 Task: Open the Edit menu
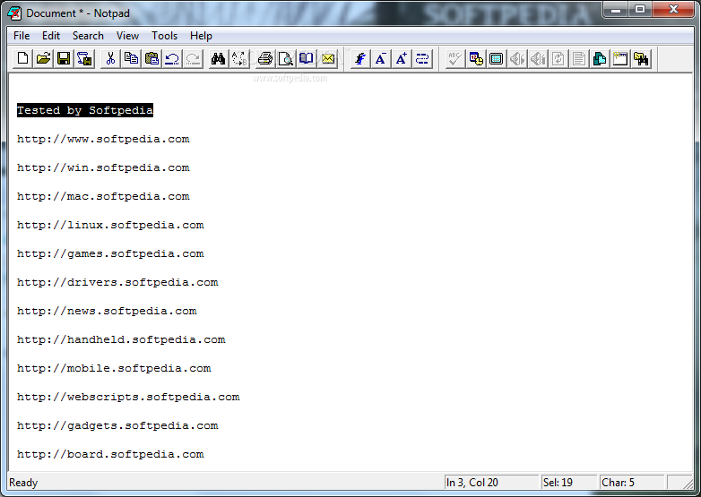click(51, 36)
